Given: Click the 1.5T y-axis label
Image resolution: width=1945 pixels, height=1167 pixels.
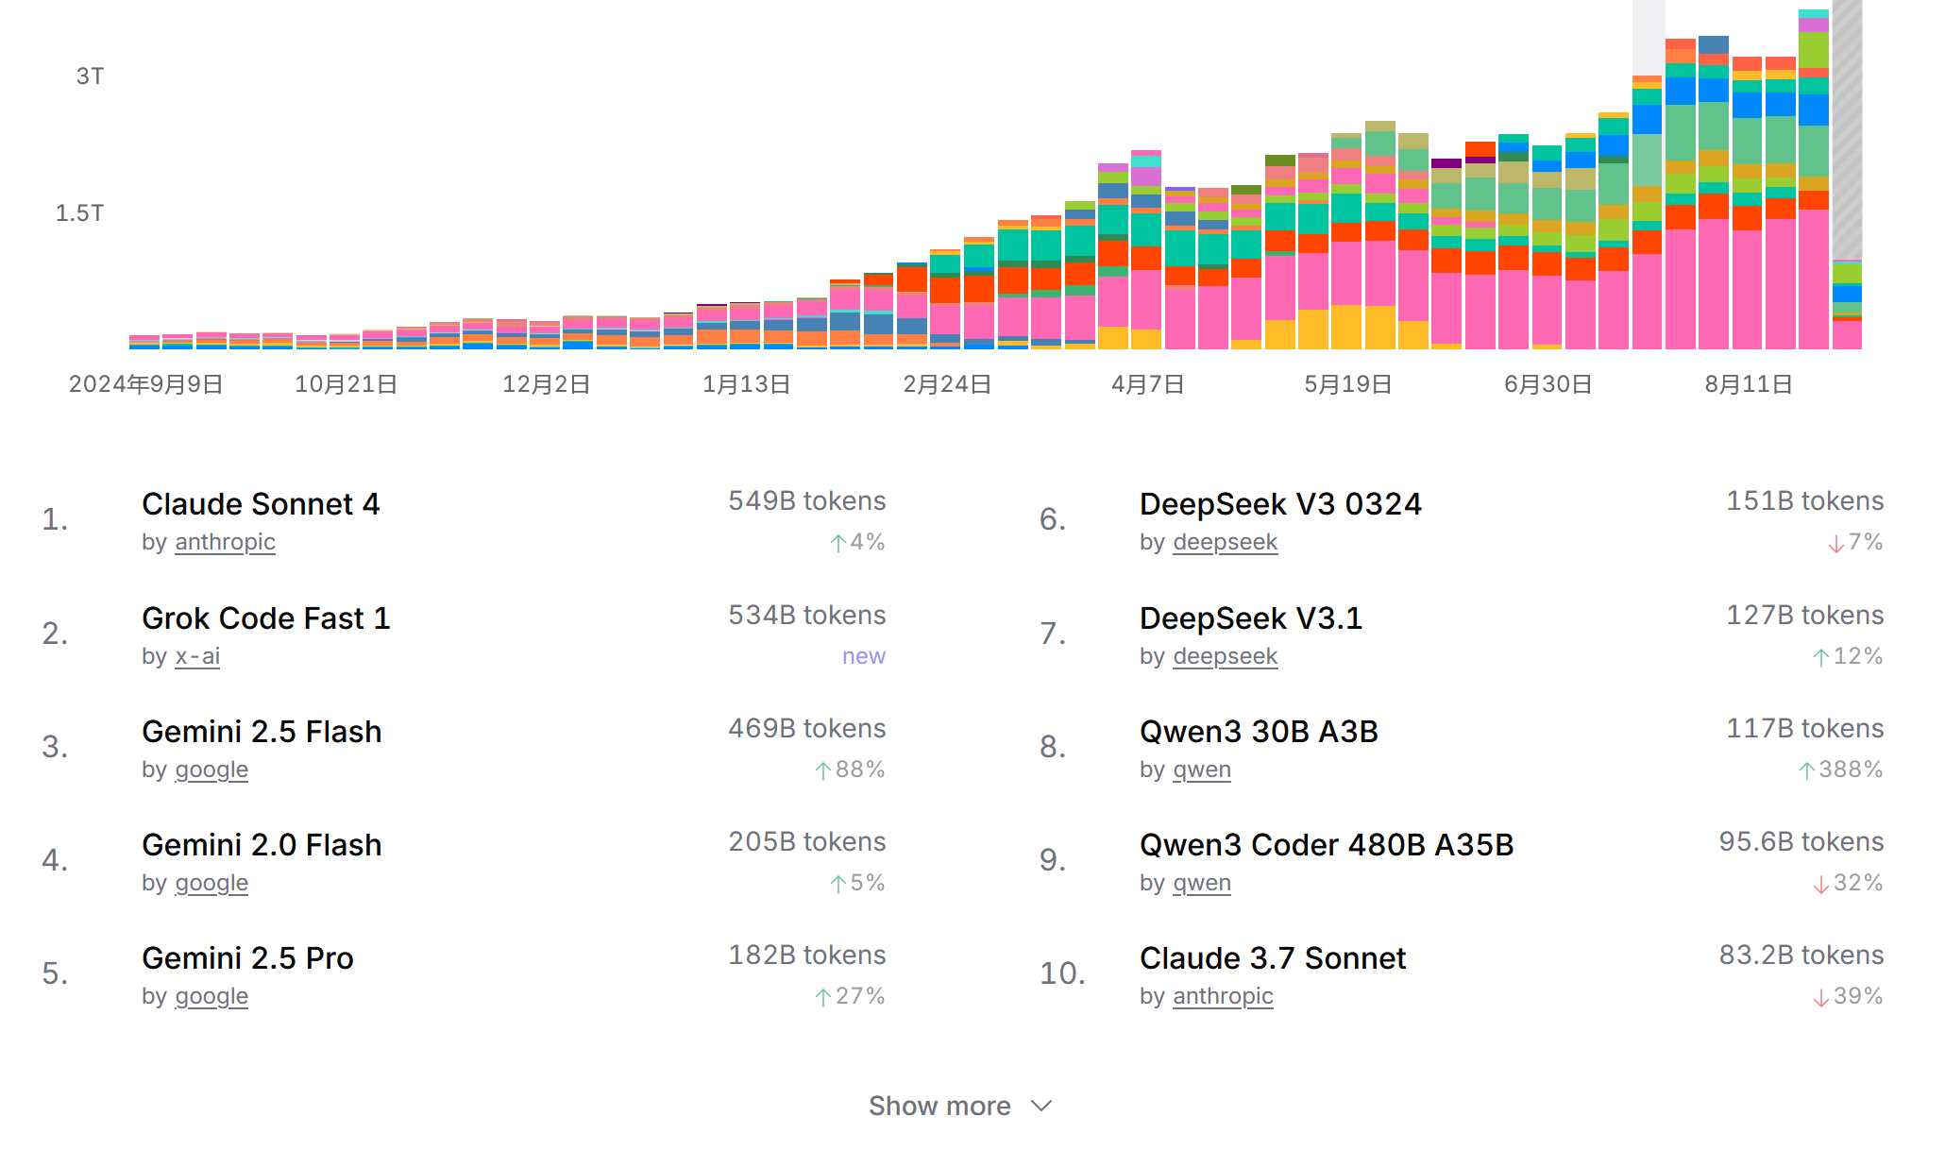Looking at the screenshot, I should (x=79, y=213).
